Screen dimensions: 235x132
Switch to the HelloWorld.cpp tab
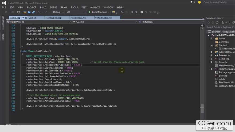click(57, 18)
